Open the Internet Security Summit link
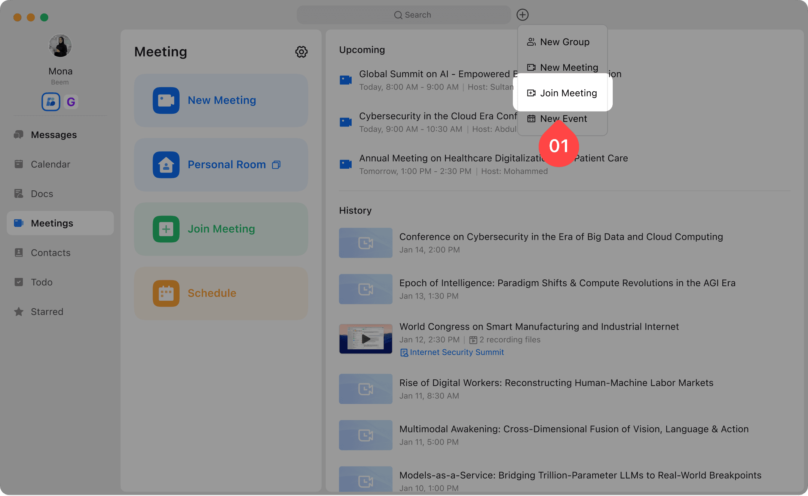The width and height of the screenshot is (808, 496). pyautogui.click(x=456, y=352)
